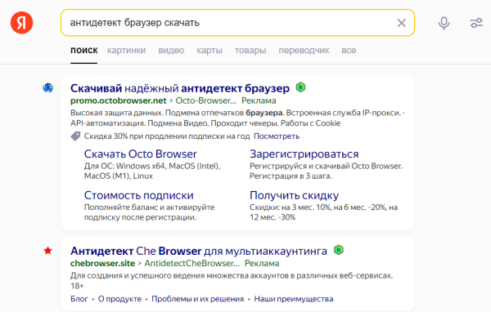This screenshot has width=491, height=312.
Task: Open Получить скидку sitelink
Action: [x=294, y=195]
